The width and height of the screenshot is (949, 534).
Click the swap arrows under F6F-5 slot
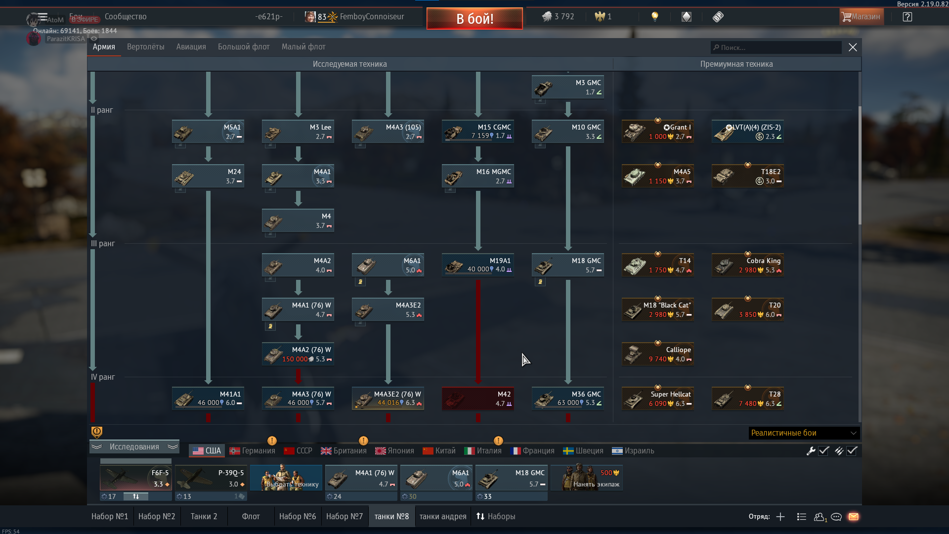135,496
